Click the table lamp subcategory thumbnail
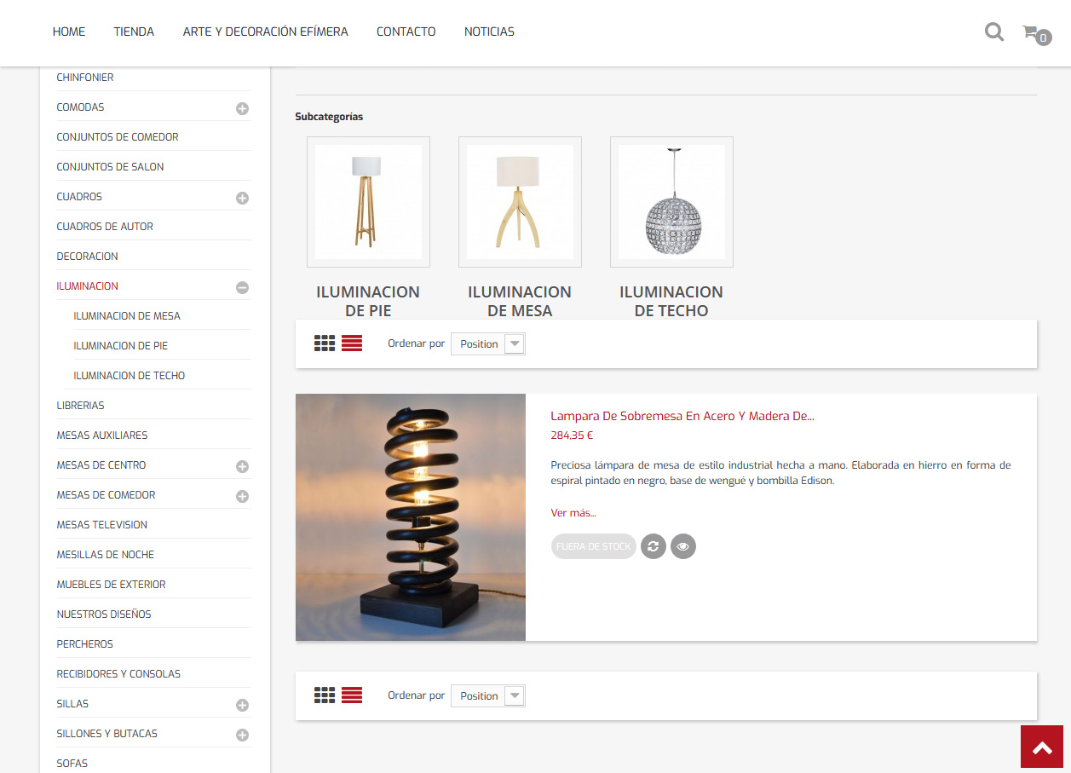 pyautogui.click(x=520, y=202)
